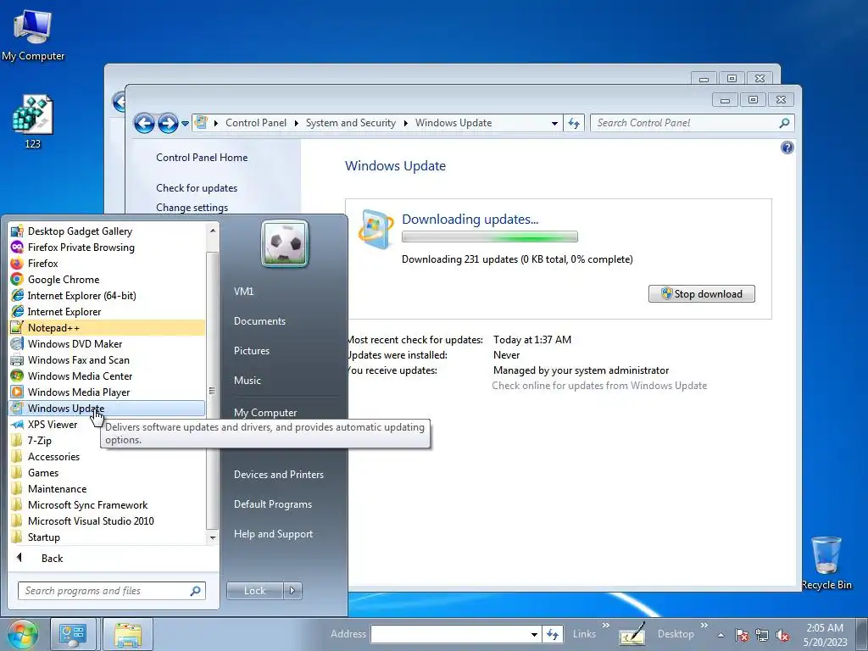Open Default Programs from the Start menu
This screenshot has height=651, width=868.
272,504
